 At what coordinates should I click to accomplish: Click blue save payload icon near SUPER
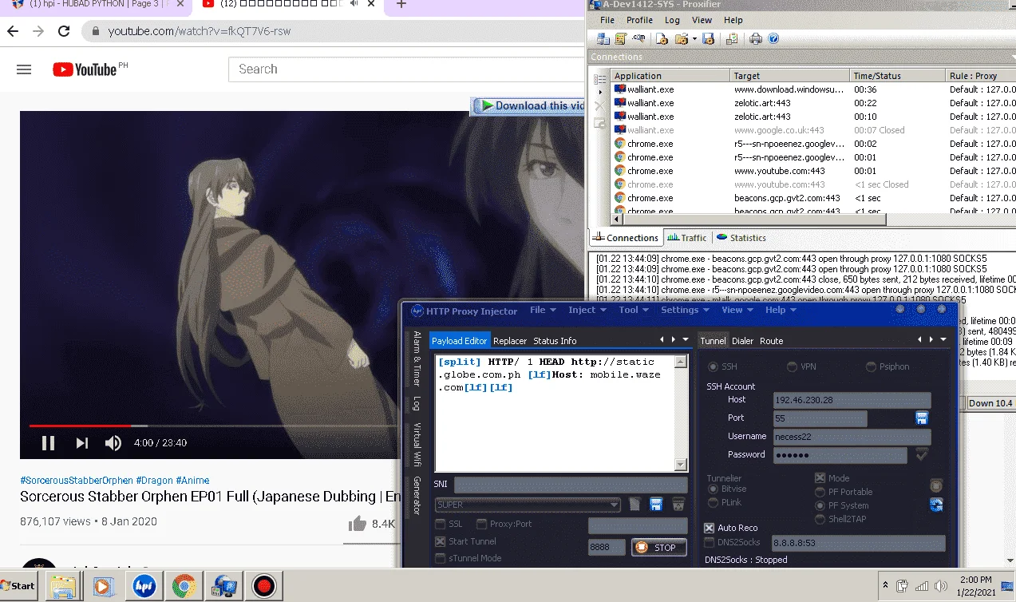pos(656,504)
